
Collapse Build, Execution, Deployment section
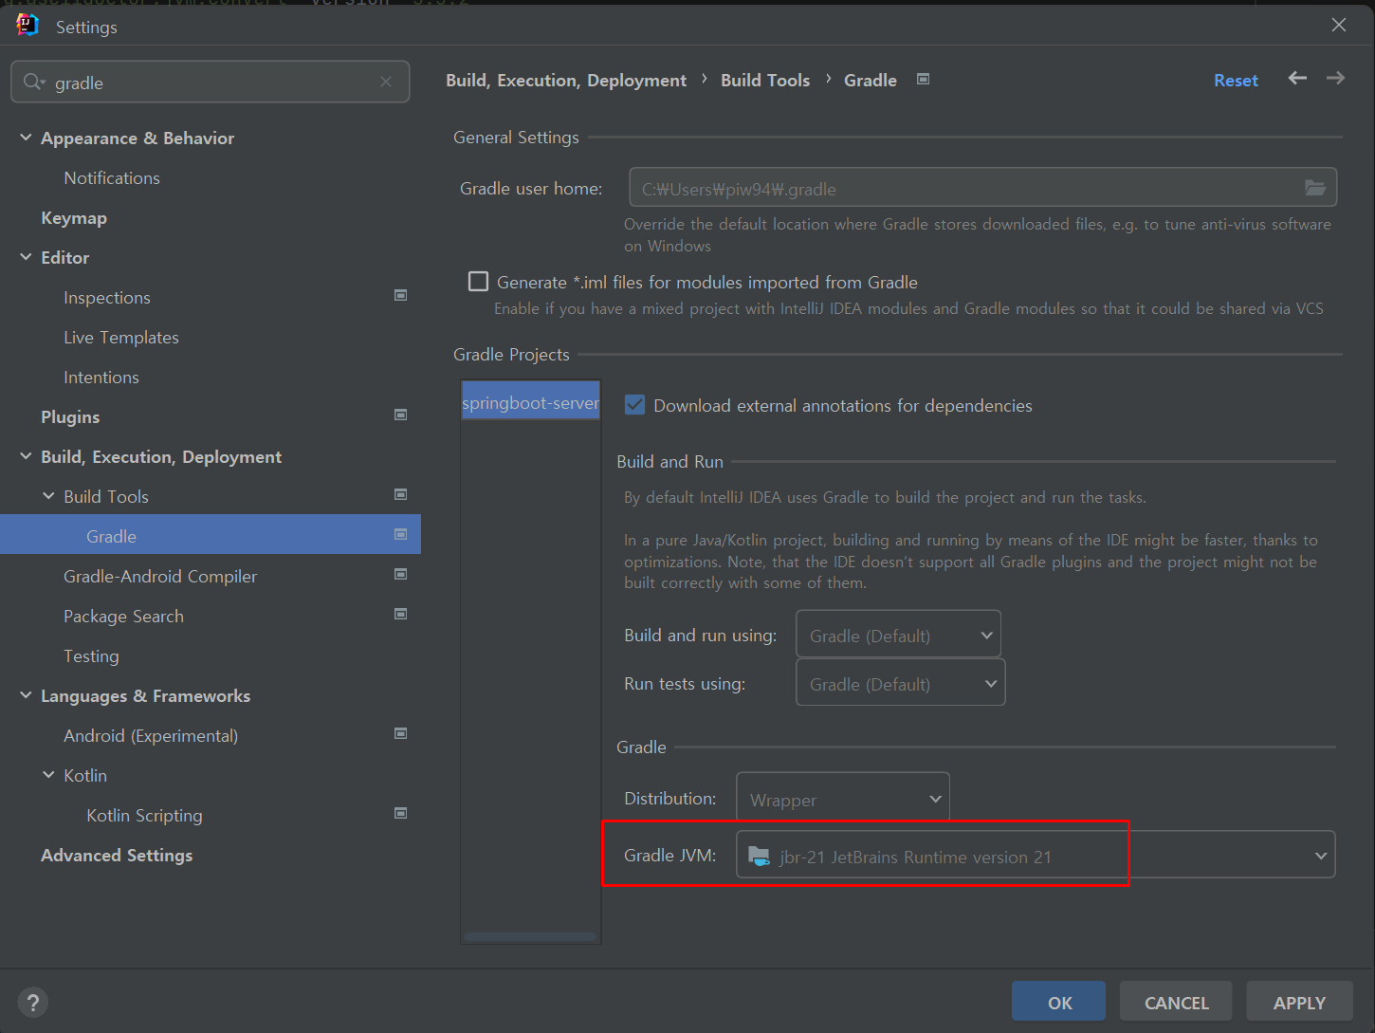click(26, 456)
